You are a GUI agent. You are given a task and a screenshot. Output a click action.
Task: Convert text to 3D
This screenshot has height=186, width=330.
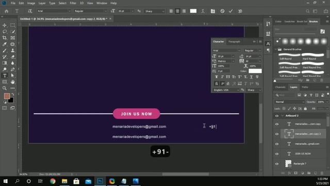pos(240,11)
